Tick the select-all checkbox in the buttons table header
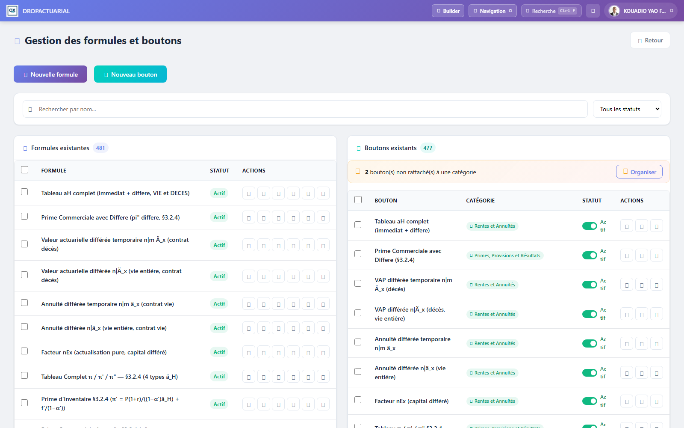This screenshot has height=428, width=684. coord(358,200)
